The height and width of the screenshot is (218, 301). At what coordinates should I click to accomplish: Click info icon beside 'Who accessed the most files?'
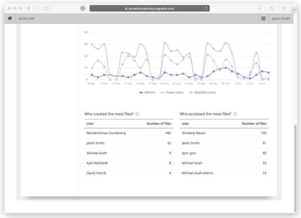(x=235, y=114)
